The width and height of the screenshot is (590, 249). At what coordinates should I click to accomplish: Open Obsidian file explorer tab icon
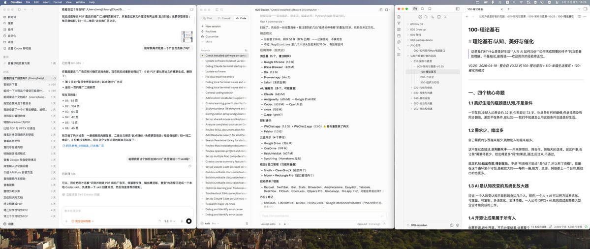[415, 9]
